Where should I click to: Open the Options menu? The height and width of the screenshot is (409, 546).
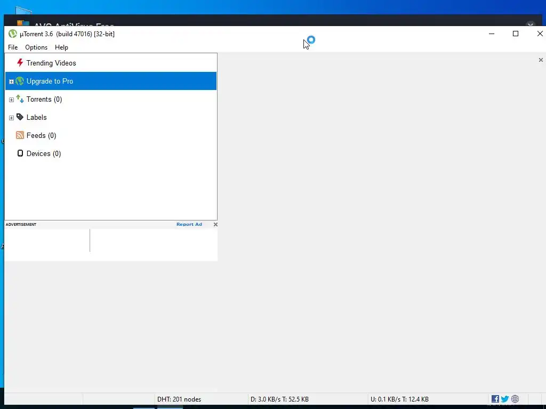point(36,47)
